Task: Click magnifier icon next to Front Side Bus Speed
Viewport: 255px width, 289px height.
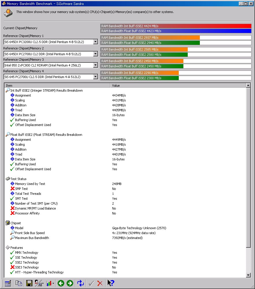Action: 12,233
